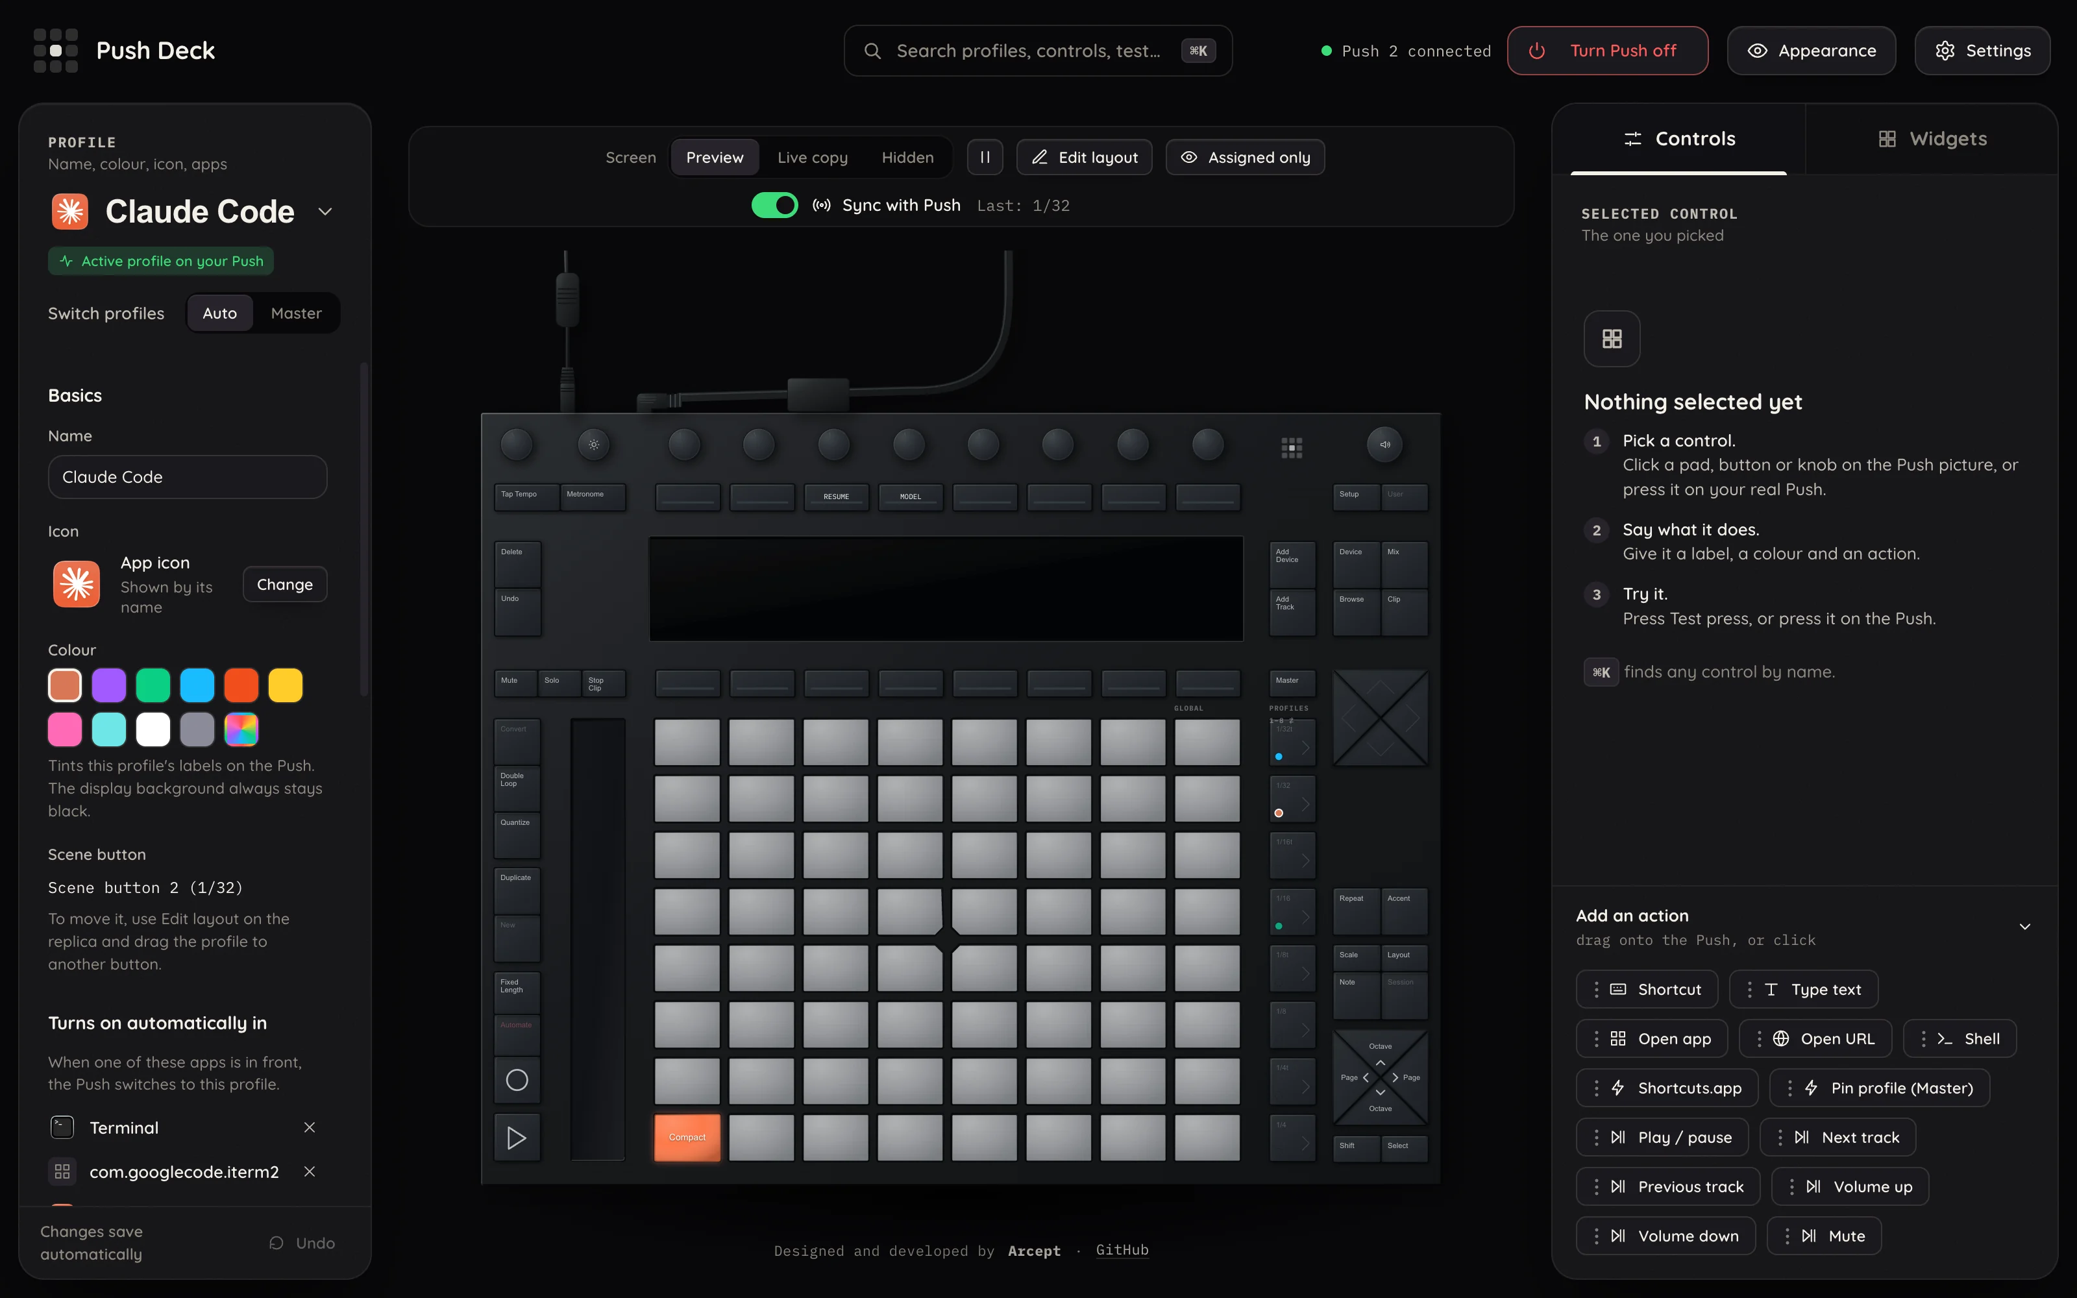Select Master profile switching
2077x1298 pixels.
296,312
